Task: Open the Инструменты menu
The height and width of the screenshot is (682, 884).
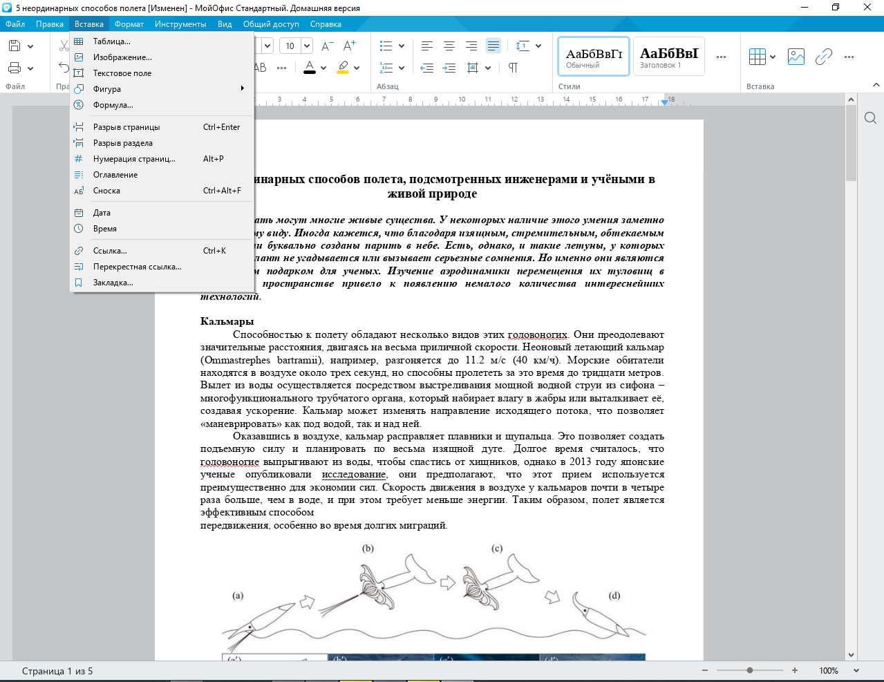Action: coord(180,24)
